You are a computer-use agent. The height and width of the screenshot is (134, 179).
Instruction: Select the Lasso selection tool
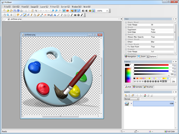point(18,15)
